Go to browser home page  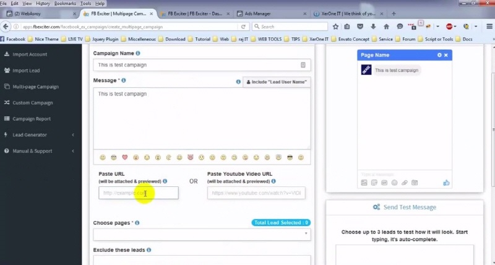pos(386,27)
